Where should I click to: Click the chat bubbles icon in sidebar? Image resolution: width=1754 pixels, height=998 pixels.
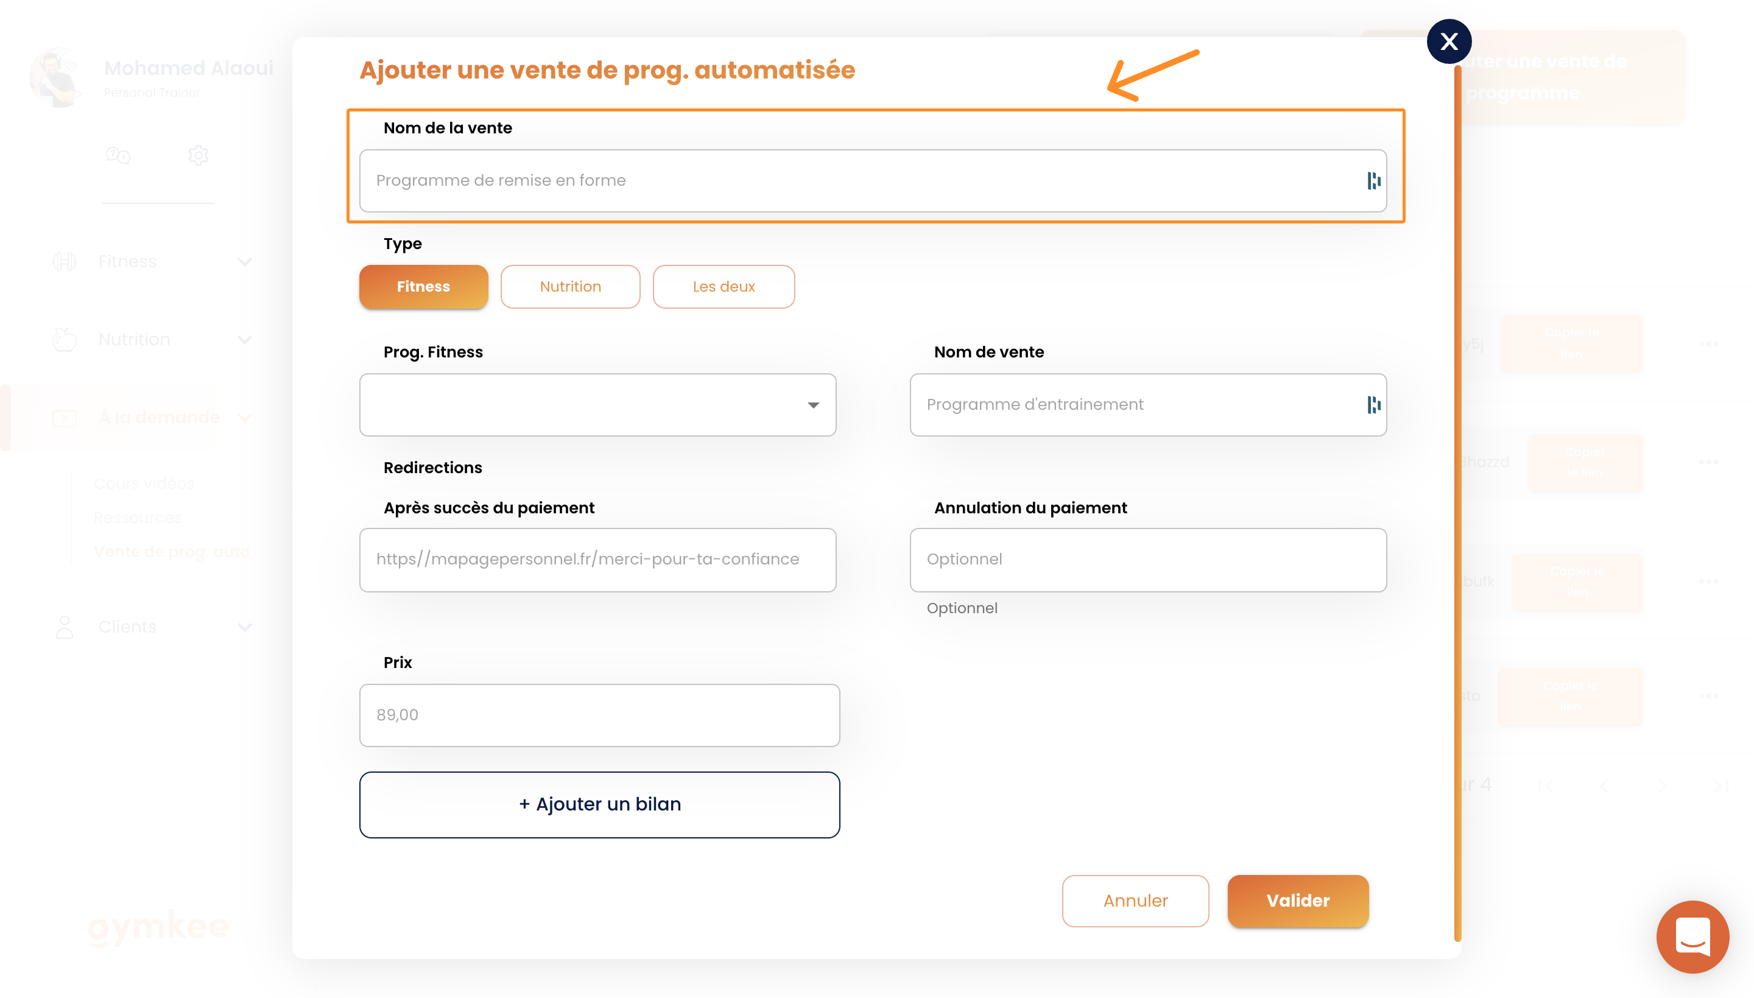click(118, 156)
